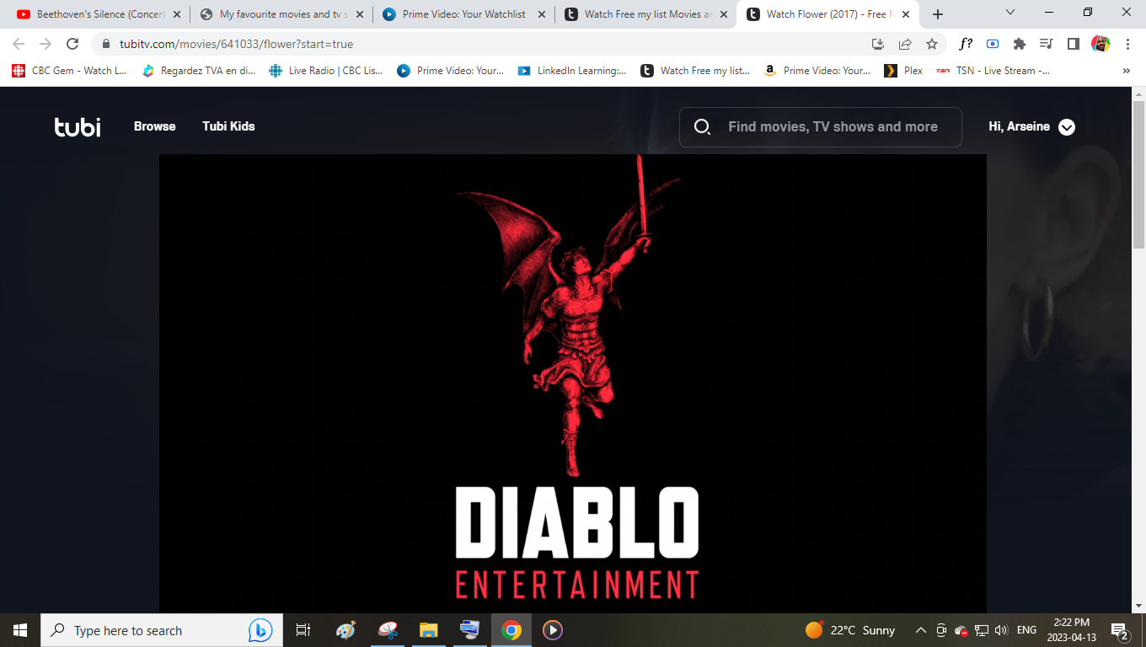Bookmark this page with the star icon

click(932, 44)
